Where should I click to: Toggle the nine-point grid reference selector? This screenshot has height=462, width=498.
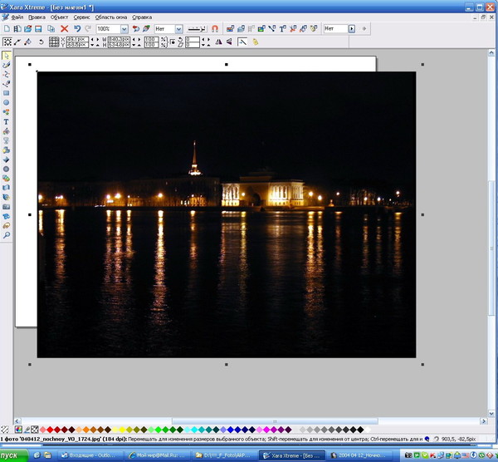pos(54,42)
